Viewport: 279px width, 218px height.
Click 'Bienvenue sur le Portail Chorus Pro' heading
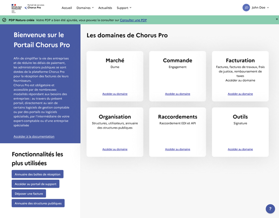pyautogui.click(x=42, y=40)
